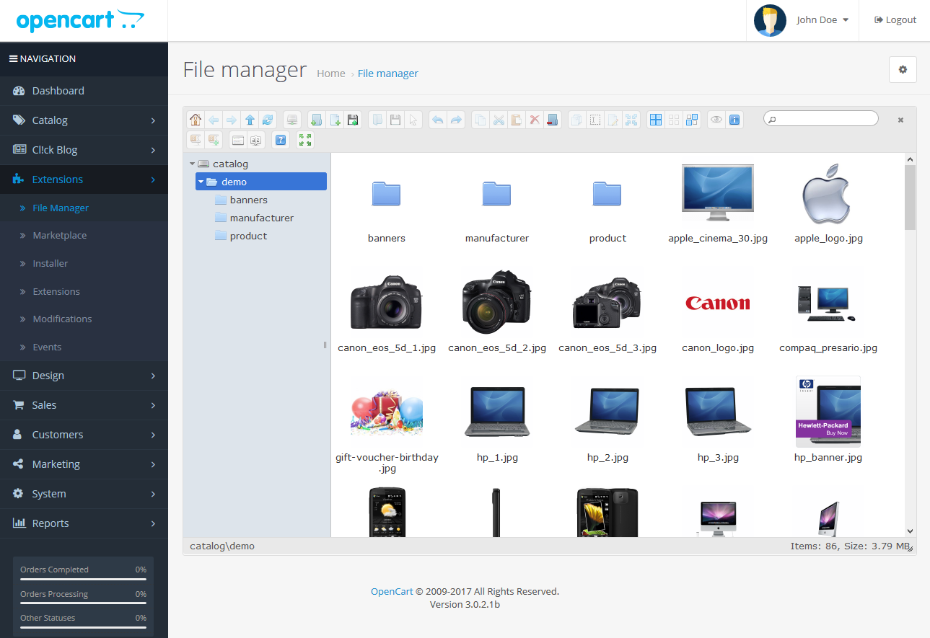Viewport: 930px width, 638px height.
Task: Collapse the catalog root tree arrow
Action: pos(193,164)
